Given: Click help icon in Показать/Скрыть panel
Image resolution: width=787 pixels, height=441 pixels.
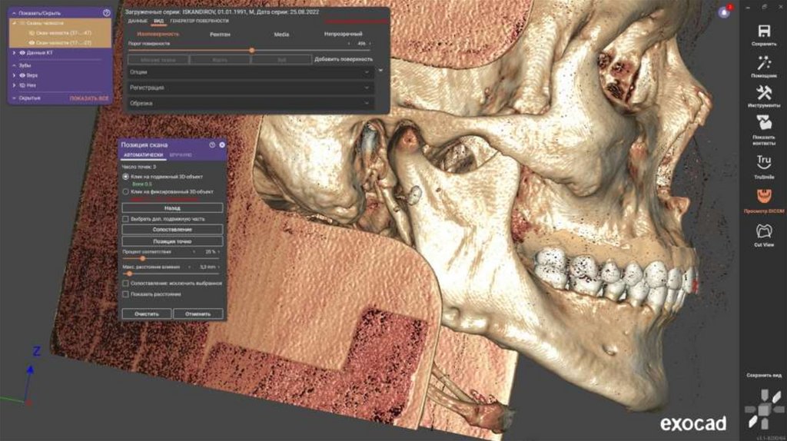Looking at the screenshot, I should pos(106,13).
